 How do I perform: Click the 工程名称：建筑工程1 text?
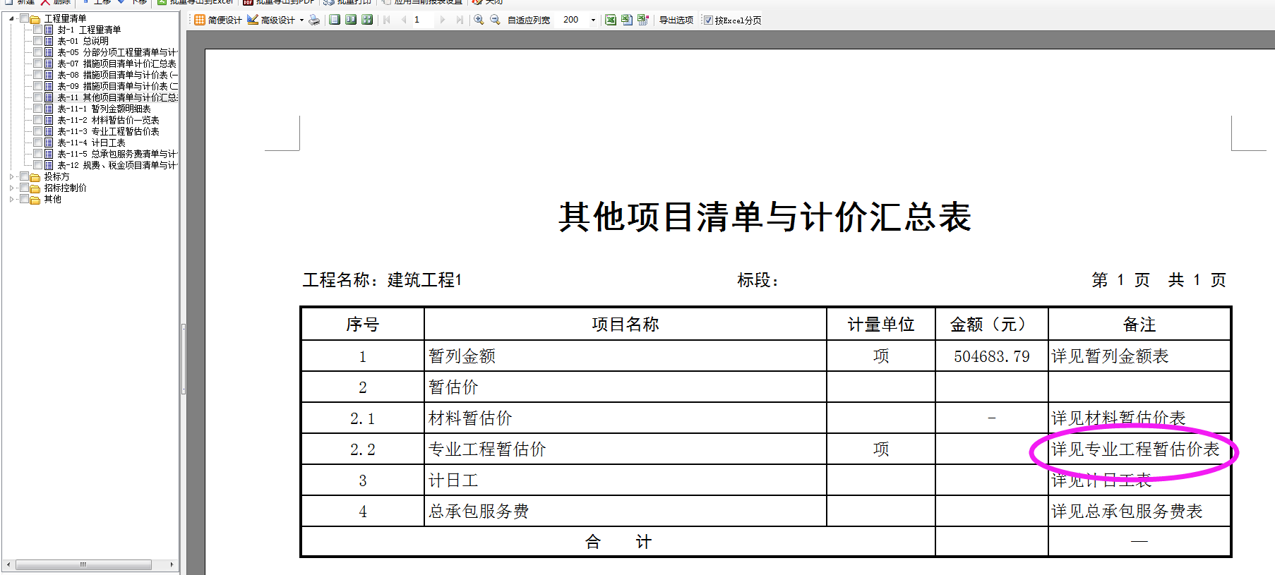pyautogui.click(x=382, y=280)
